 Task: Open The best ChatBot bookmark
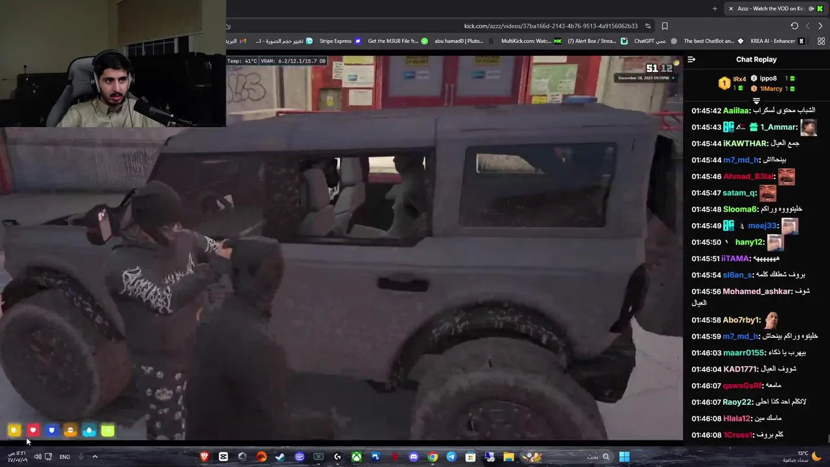click(713, 41)
